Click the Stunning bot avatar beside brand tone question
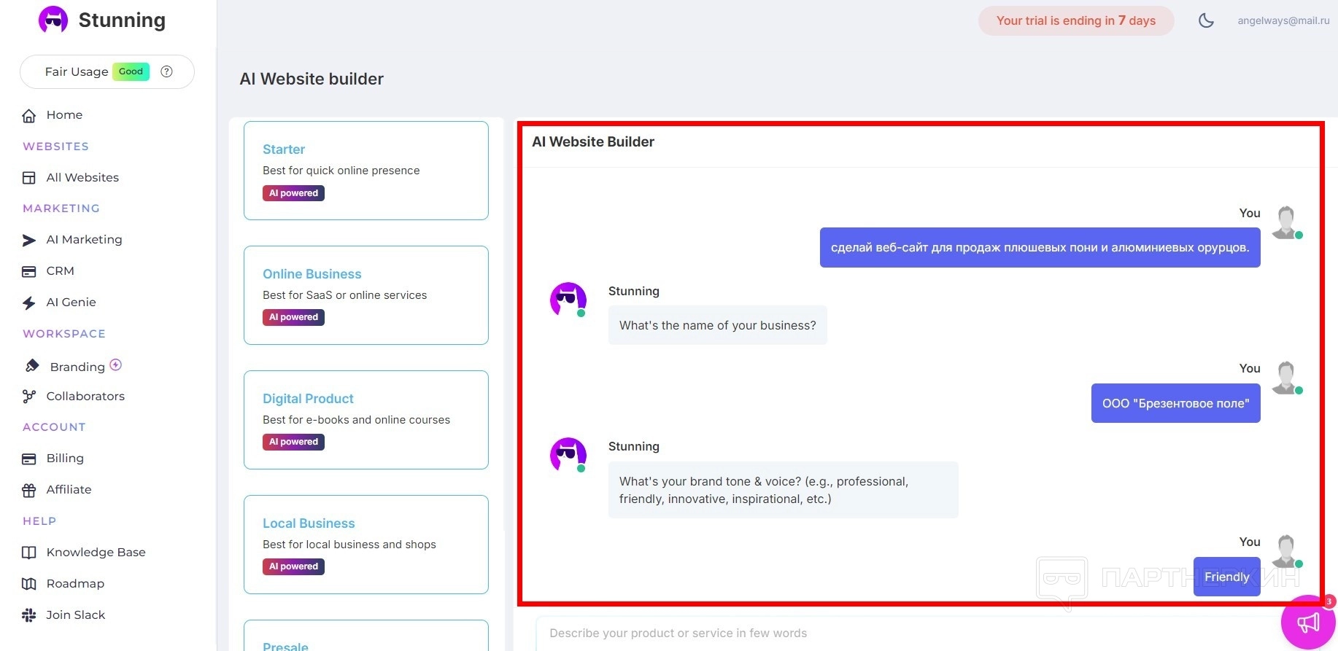Viewport: 1338px width, 651px height. (568, 455)
